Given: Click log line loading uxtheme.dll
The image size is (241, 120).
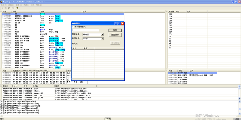Looking at the screenshot, I should (x=20, y=113).
